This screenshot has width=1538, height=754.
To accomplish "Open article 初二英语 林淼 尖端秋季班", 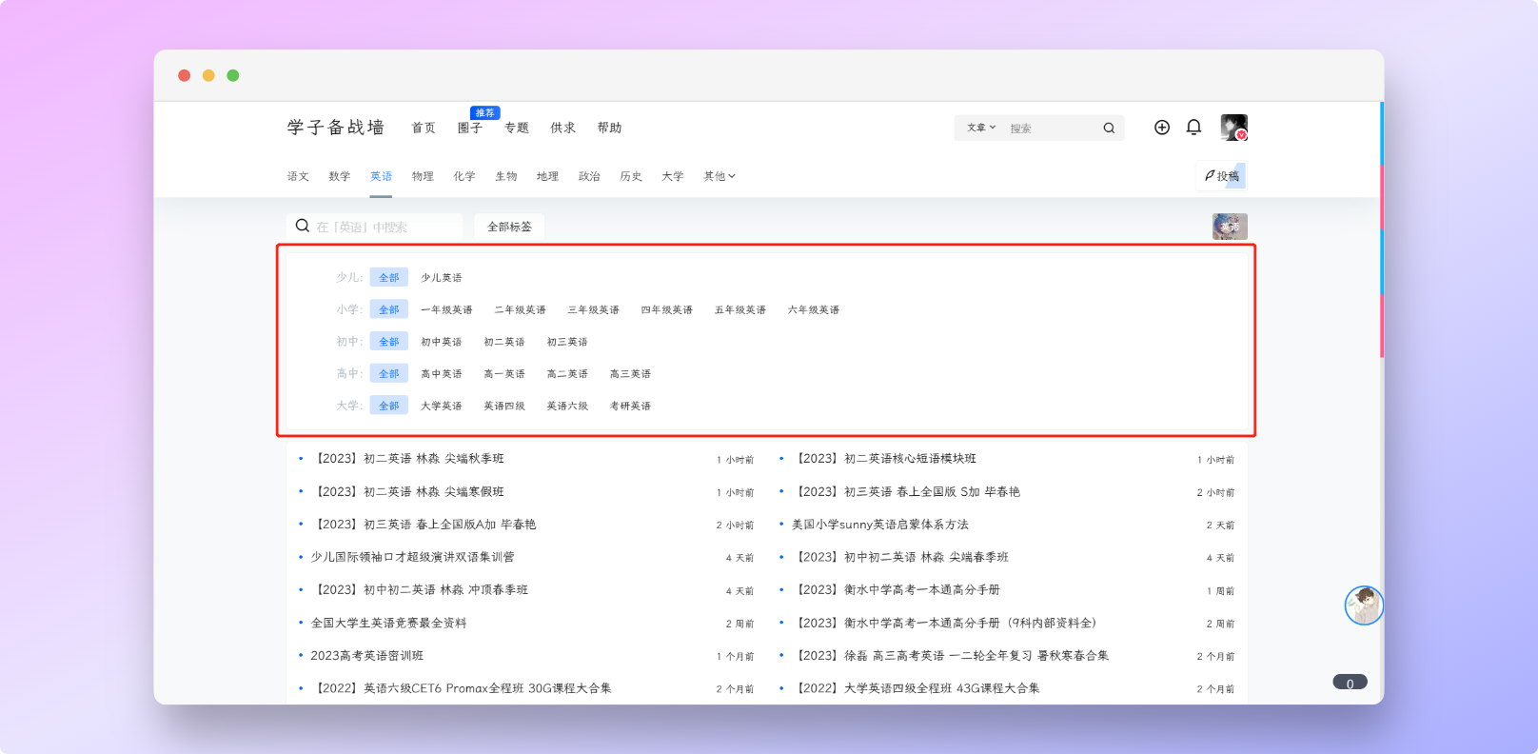I will point(409,459).
